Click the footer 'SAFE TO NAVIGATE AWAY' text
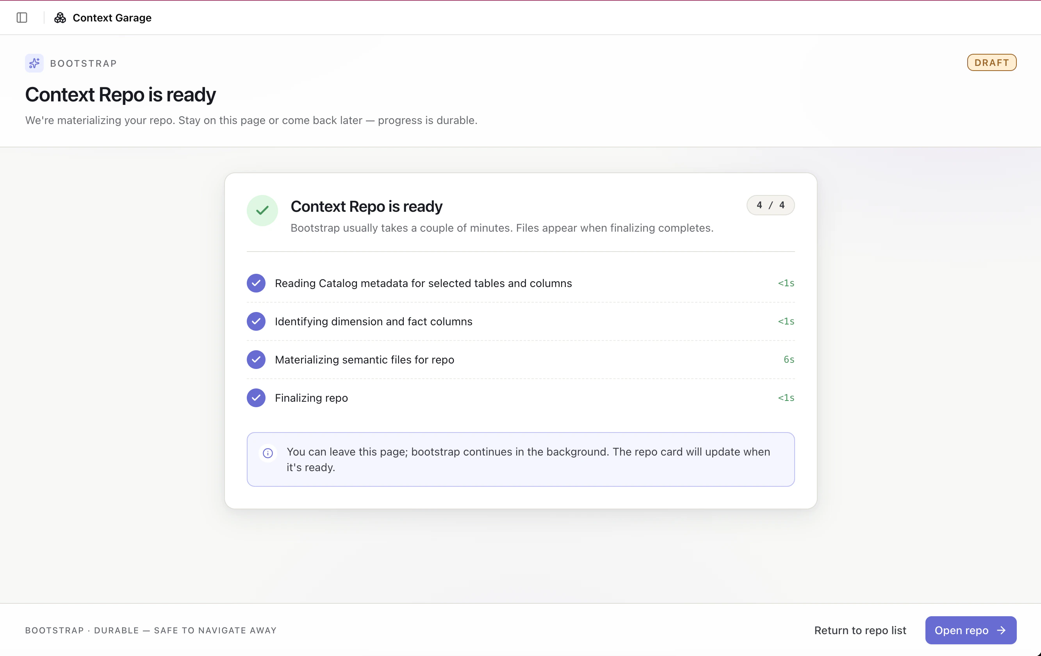Screen dimensions: 1041x656 pos(215,631)
